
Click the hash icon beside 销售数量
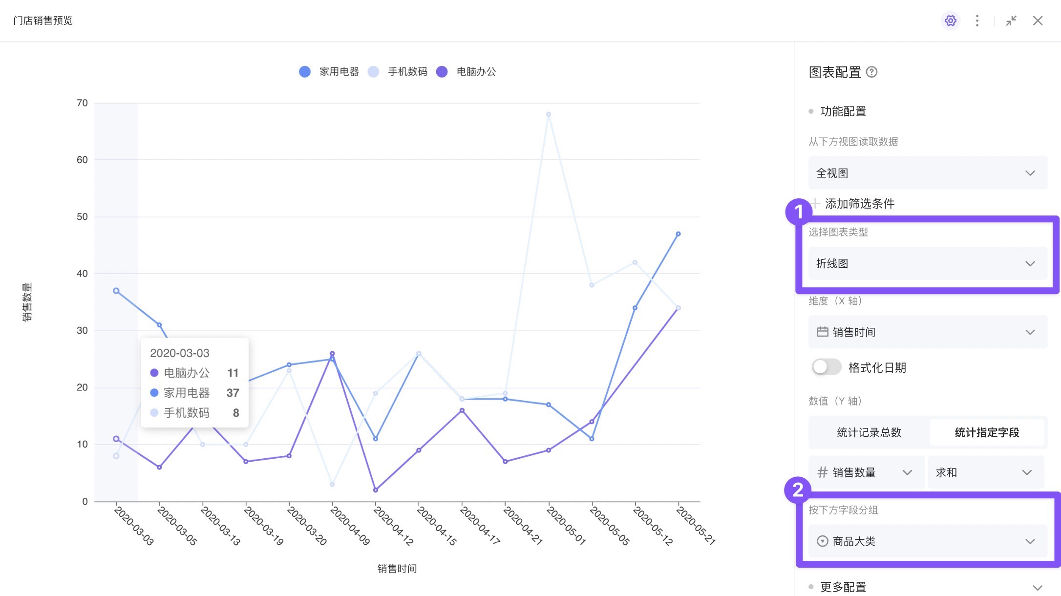tap(822, 472)
